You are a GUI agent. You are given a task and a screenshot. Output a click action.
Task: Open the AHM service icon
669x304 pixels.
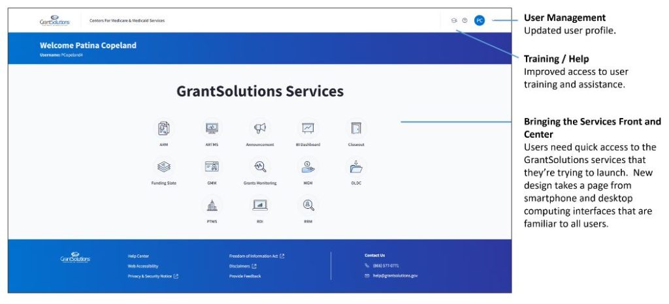(164, 129)
